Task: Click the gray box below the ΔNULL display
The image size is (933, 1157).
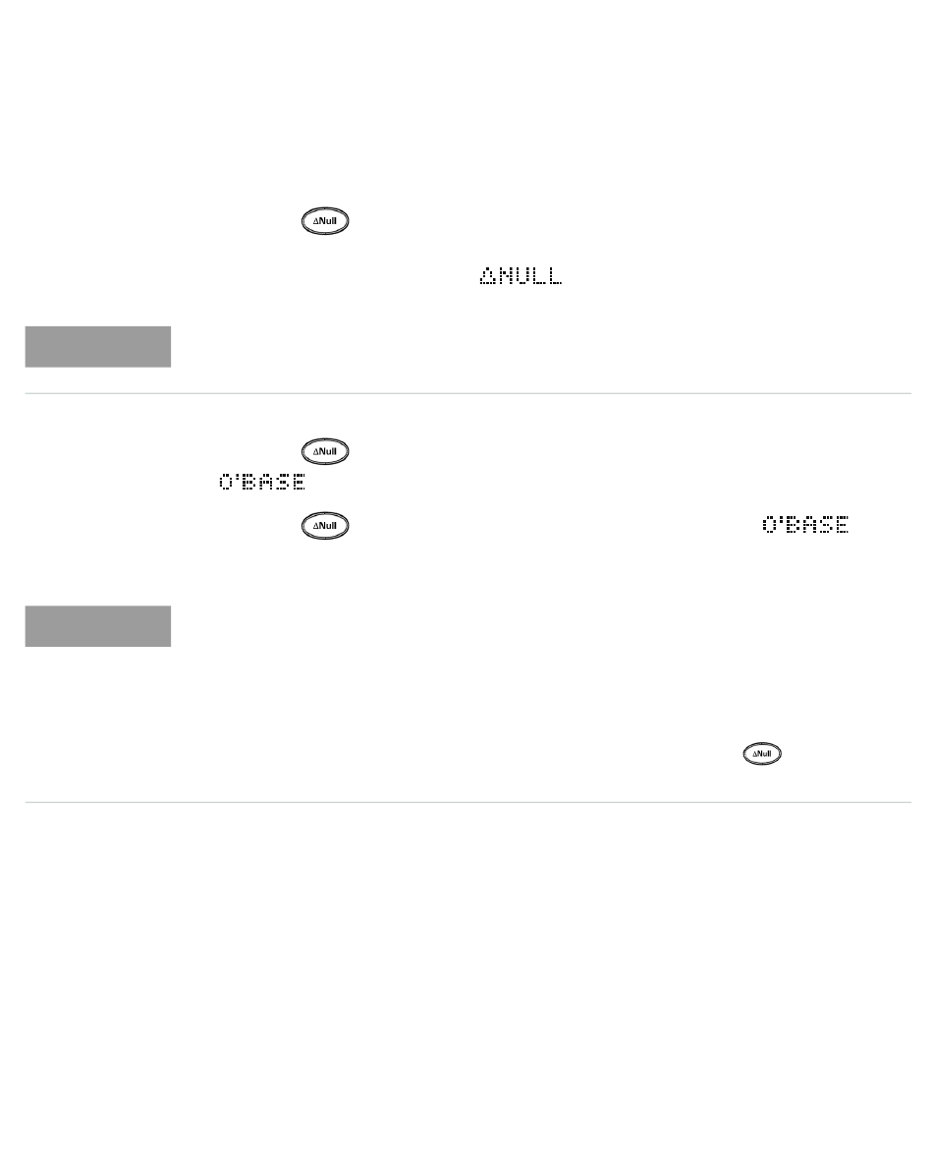Action: [x=98, y=347]
